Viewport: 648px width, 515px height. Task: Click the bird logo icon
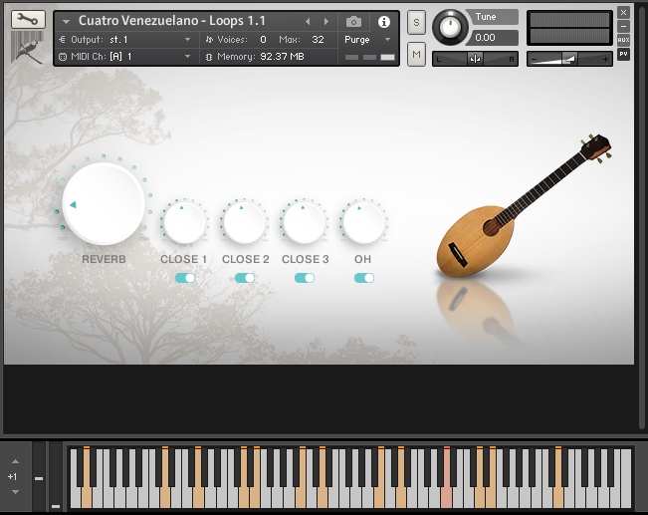26,49
